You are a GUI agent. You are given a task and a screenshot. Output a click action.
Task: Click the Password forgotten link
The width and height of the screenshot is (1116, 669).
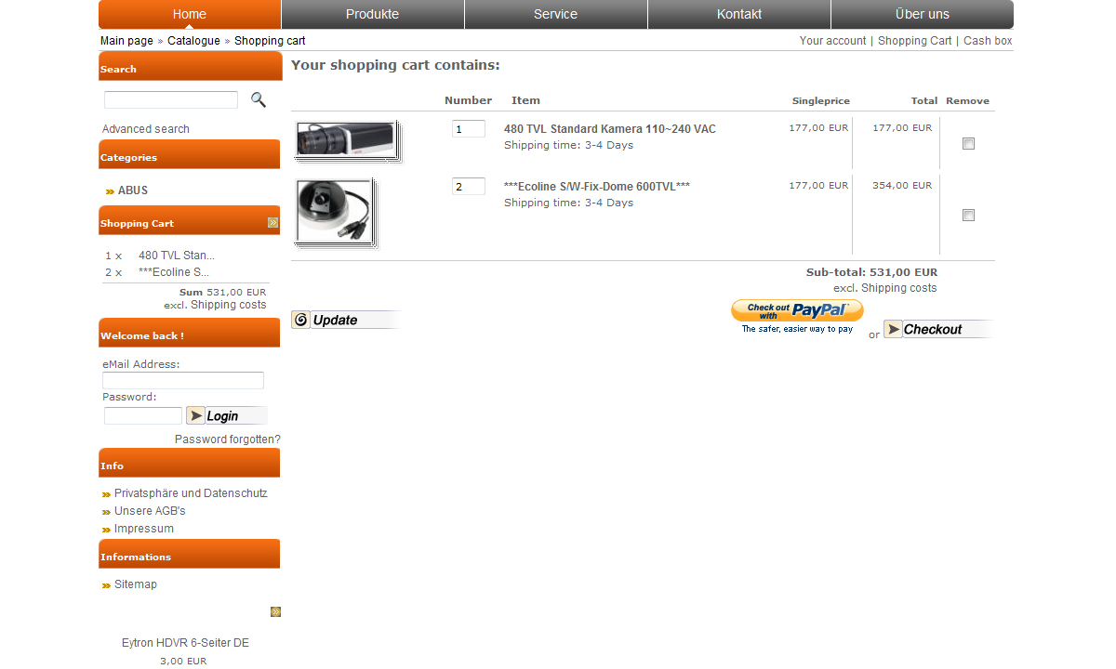[x=227, y=439]
